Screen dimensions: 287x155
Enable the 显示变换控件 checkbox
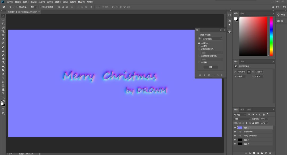[41, 7]
